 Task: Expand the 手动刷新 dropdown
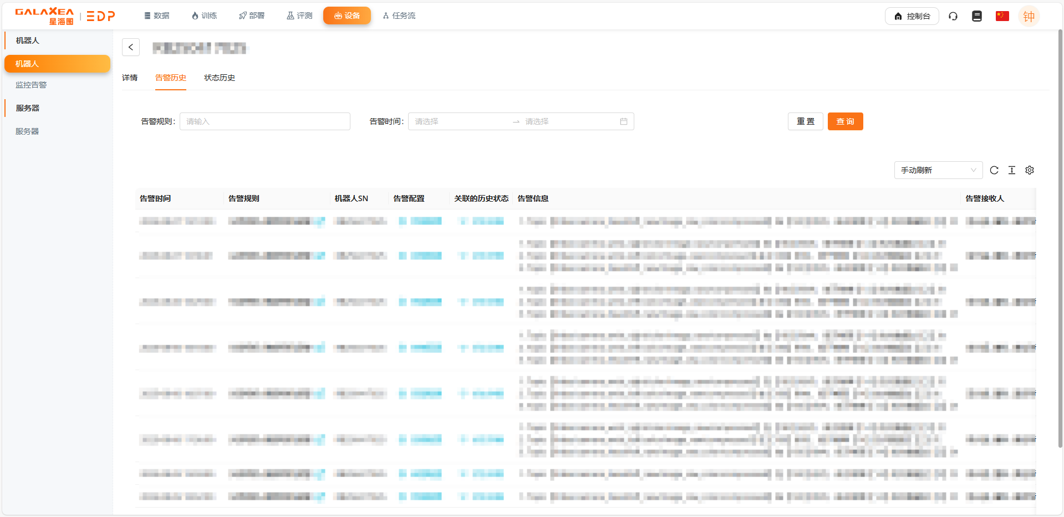coord(938,170)
